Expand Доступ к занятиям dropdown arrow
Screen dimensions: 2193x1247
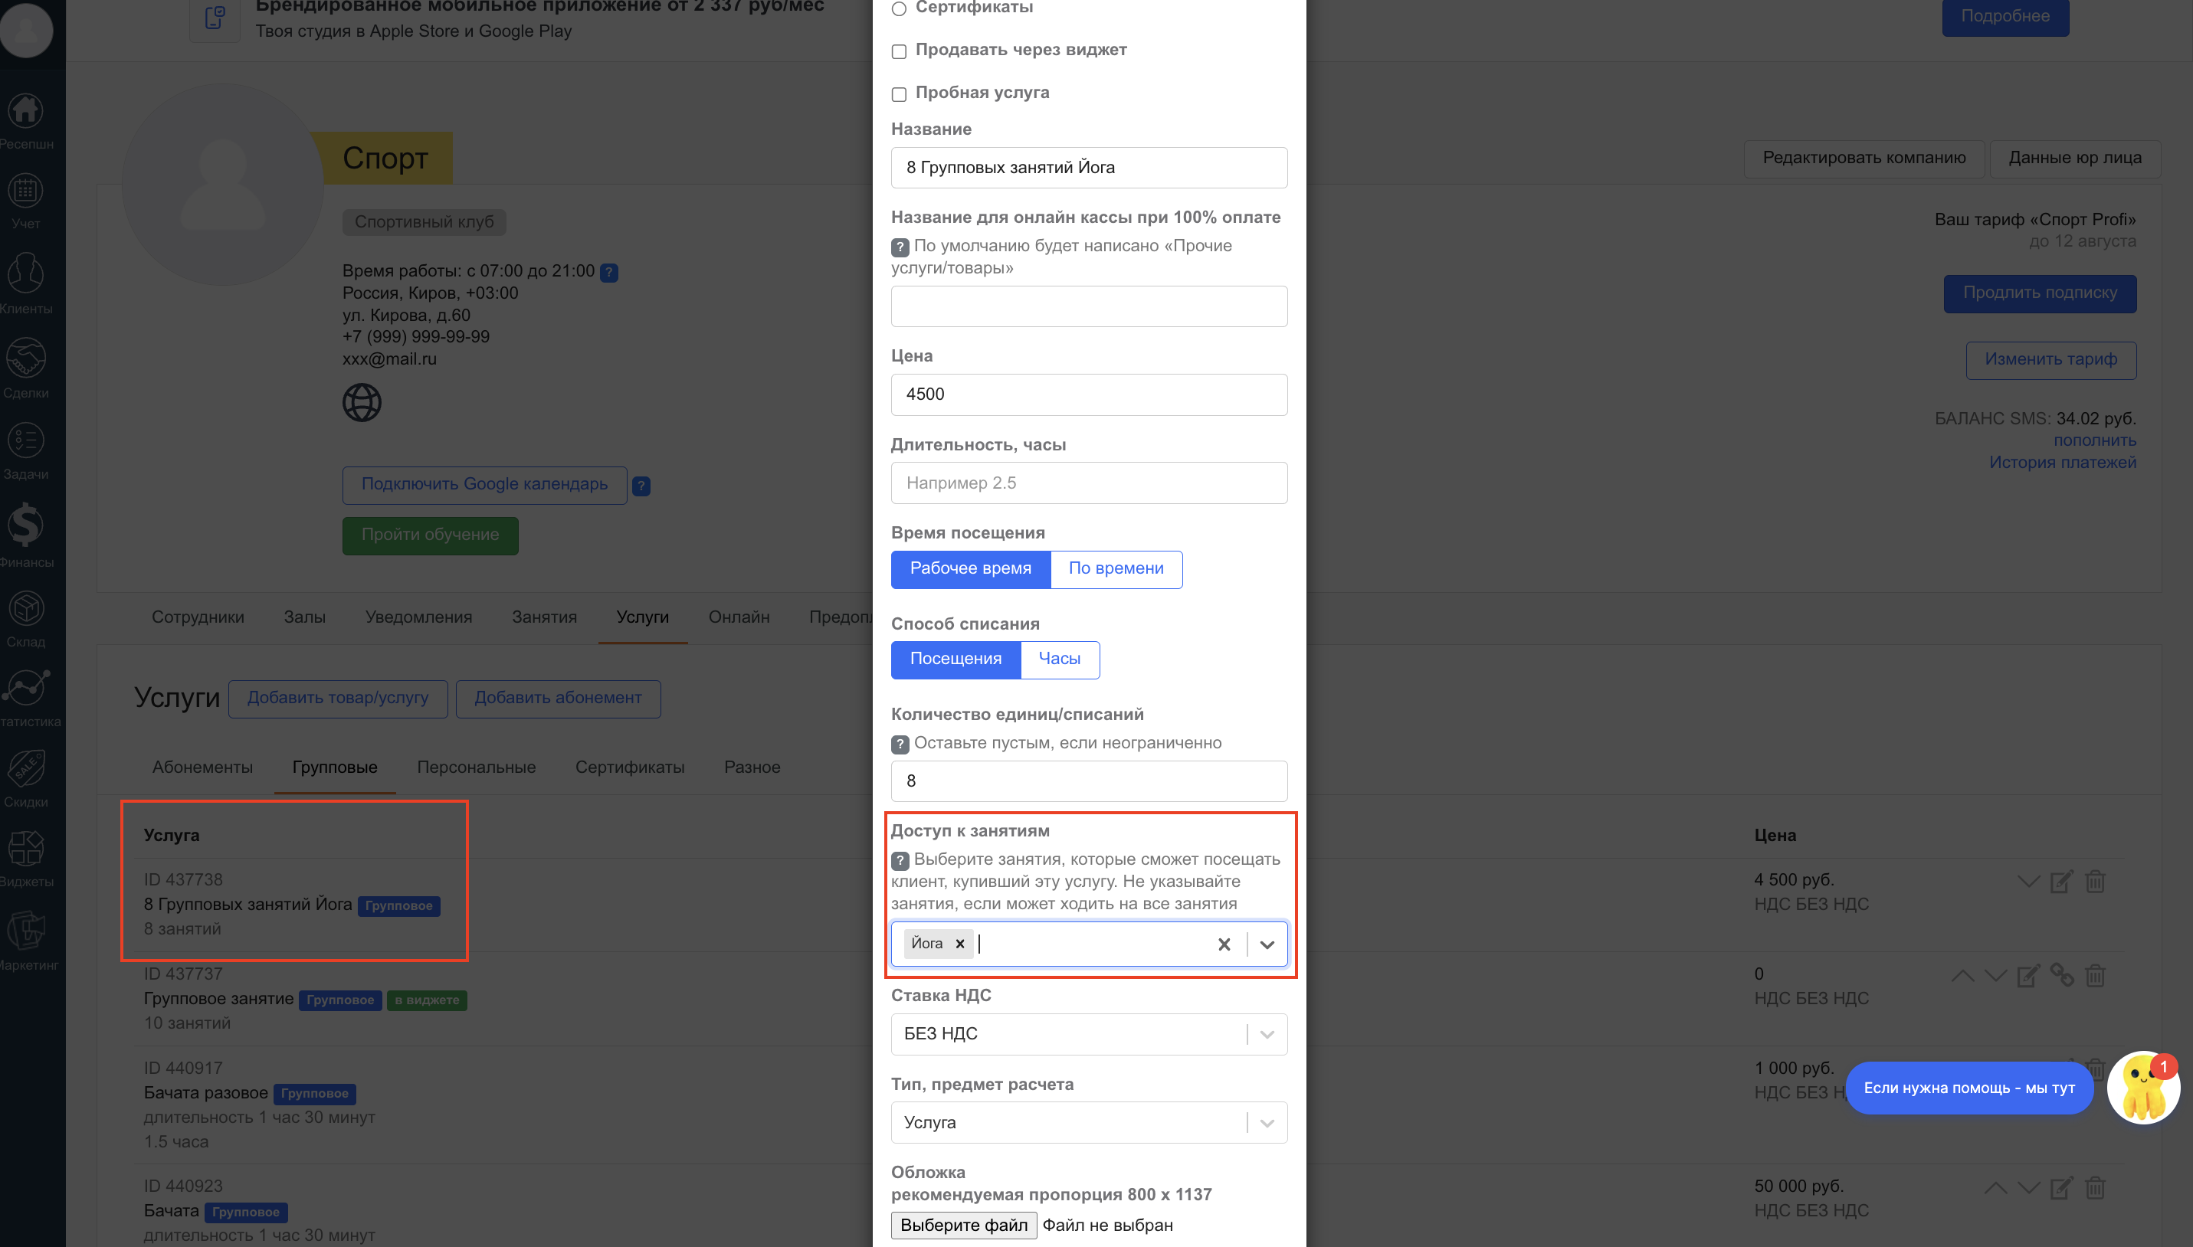click(x=1267, y=944)
